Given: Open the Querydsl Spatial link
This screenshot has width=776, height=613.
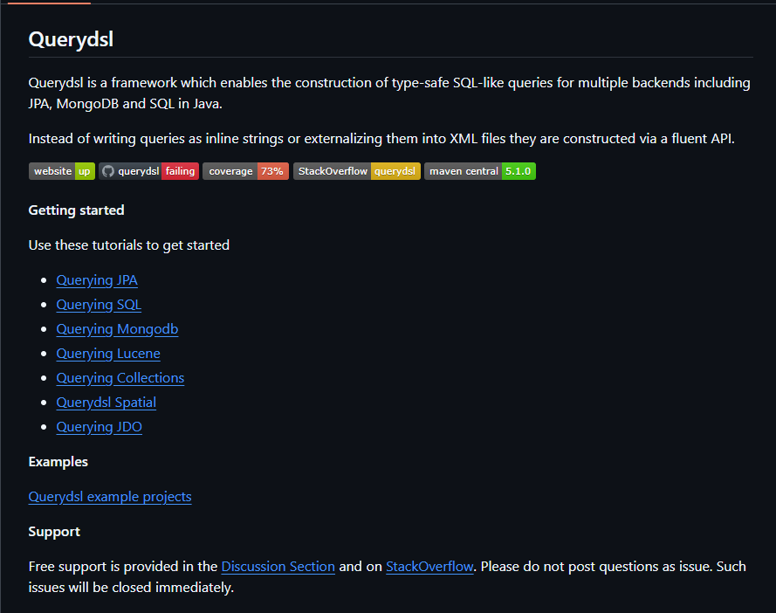Looking at the screenshot, I should coord(106,403).
